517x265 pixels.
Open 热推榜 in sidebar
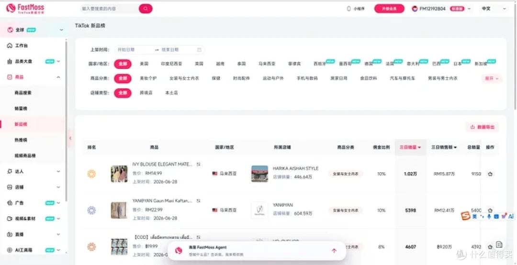click(21, 140)
